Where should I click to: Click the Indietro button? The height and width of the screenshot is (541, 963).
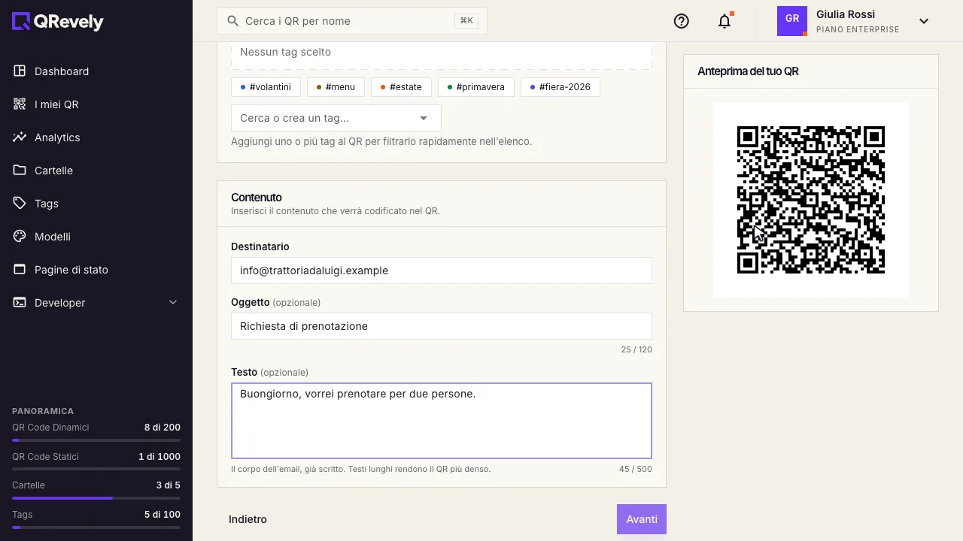(x=248, y=519)
